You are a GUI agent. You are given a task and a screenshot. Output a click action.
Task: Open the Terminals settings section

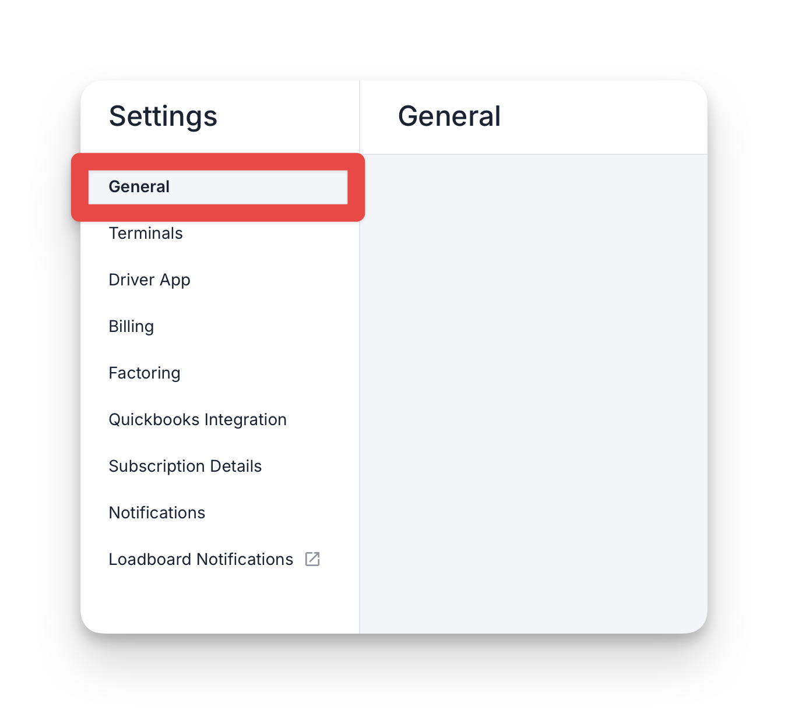146,233
